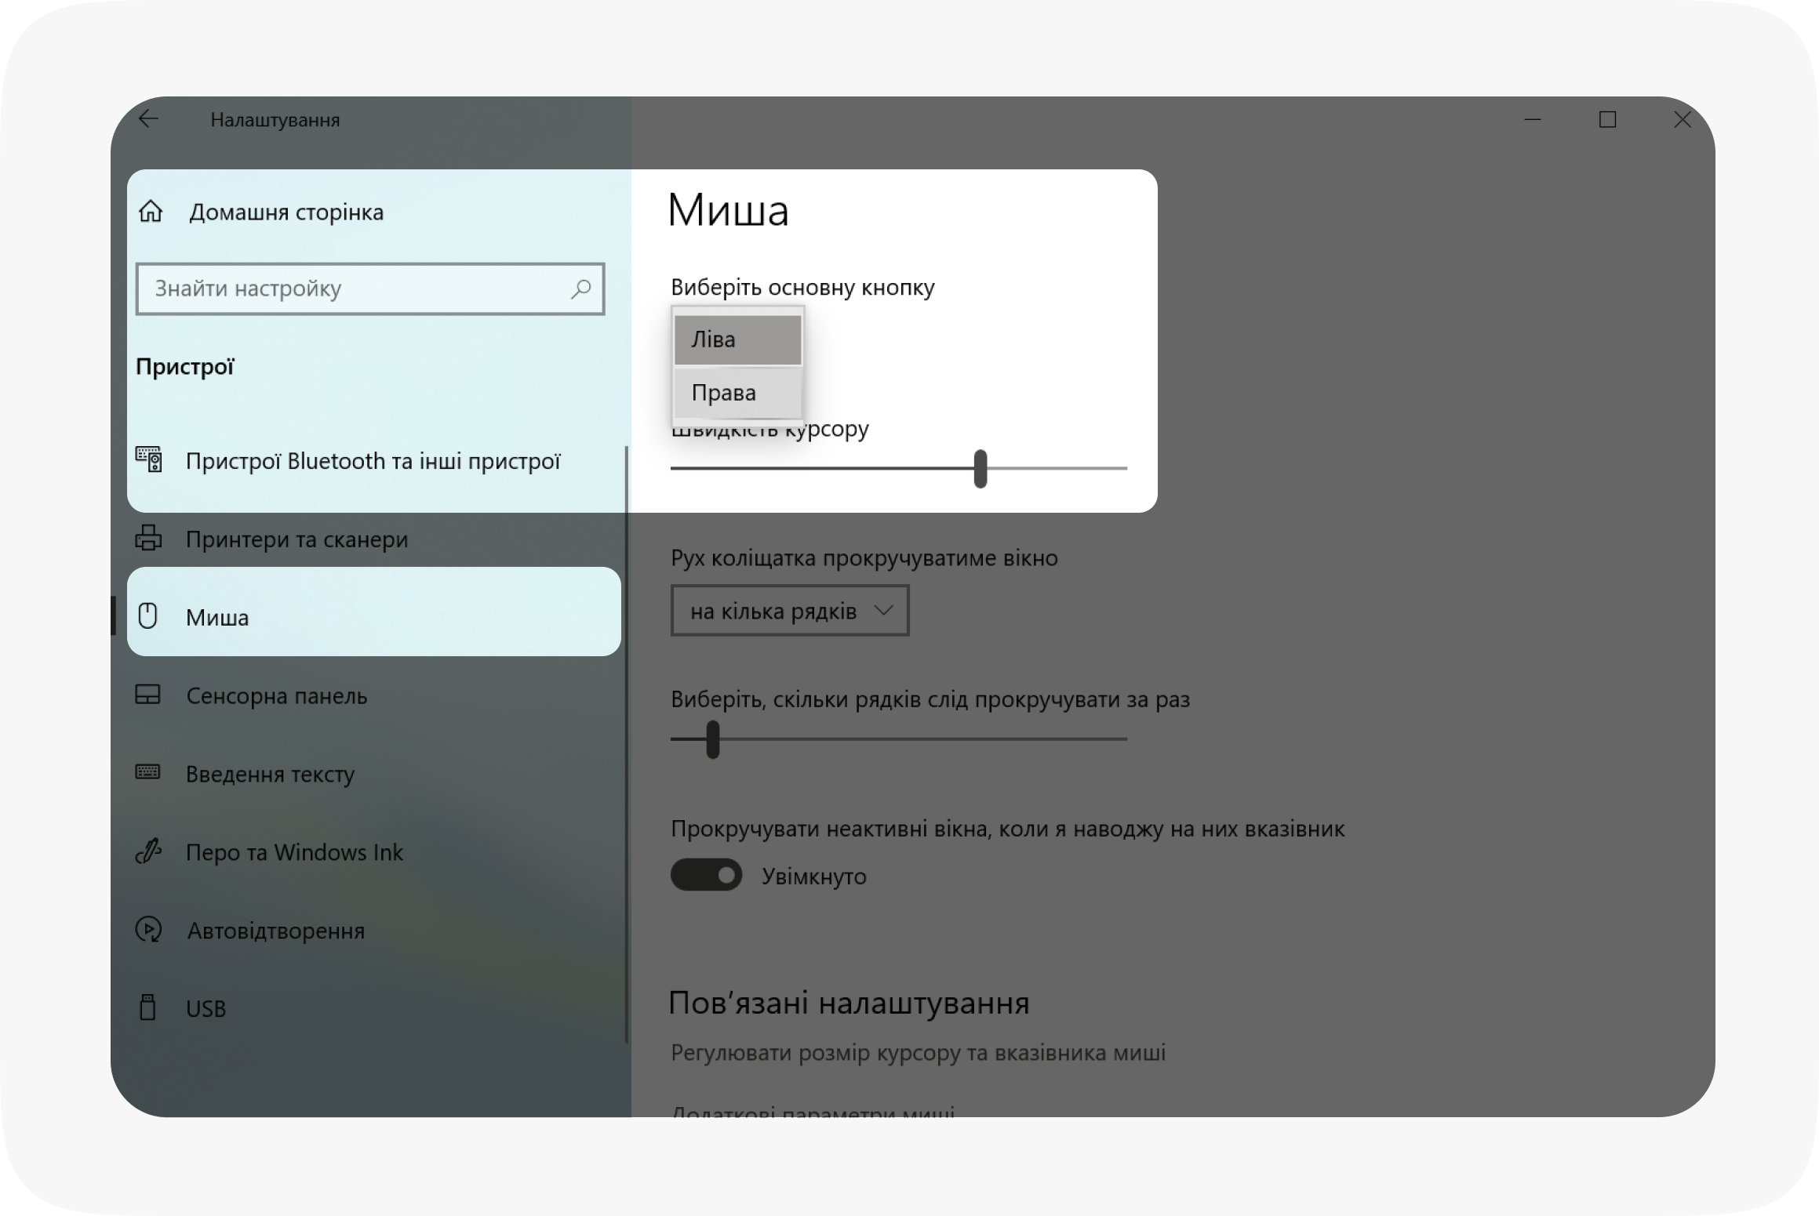Screen dimensions: 1819x1216
Task: Open Принтери та сканери section
Action: pos(296,539)
